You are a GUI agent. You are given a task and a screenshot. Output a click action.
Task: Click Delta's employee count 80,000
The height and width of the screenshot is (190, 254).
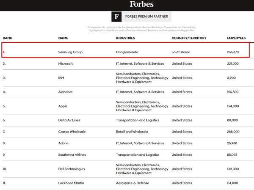pyautogui.click(x=232, y=120)
